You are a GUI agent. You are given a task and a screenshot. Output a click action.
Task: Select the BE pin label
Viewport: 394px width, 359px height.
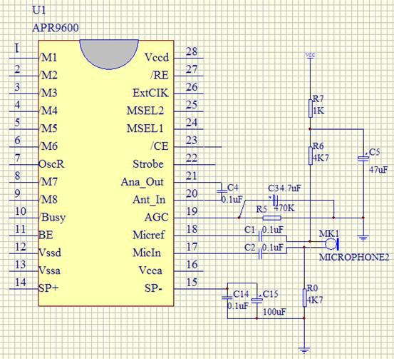tap(46, 235)
